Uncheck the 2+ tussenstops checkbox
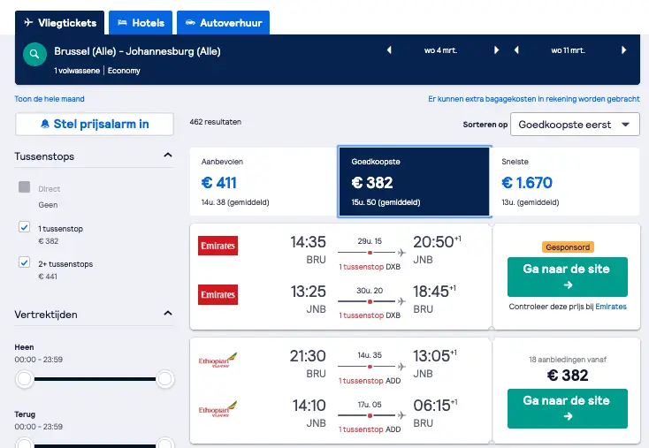Viewport: 649px width, 448px height. point(25,262)
